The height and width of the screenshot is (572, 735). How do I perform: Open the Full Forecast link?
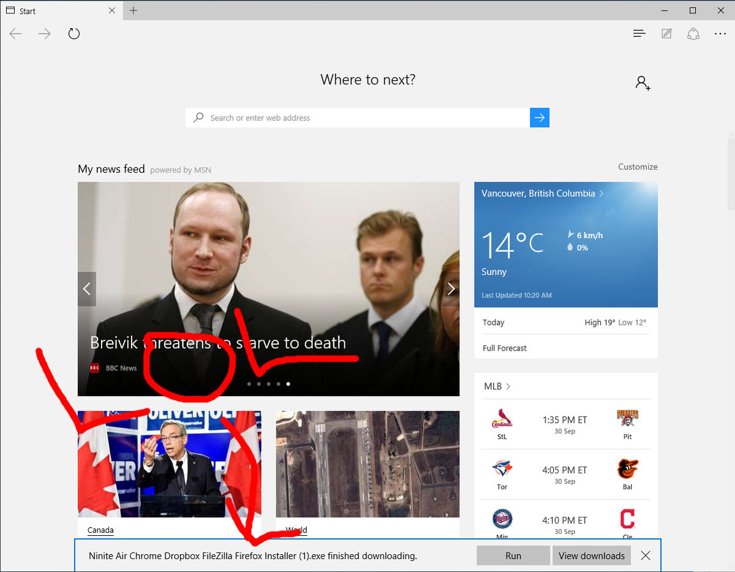[x=505, y=348]
